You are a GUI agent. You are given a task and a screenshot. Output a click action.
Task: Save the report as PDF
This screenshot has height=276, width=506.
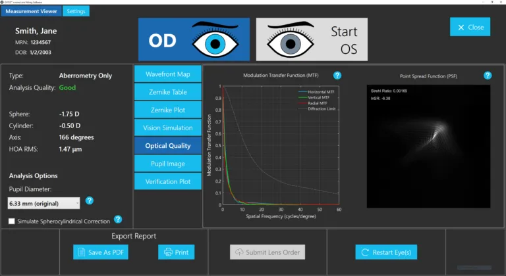click(101, 252)
